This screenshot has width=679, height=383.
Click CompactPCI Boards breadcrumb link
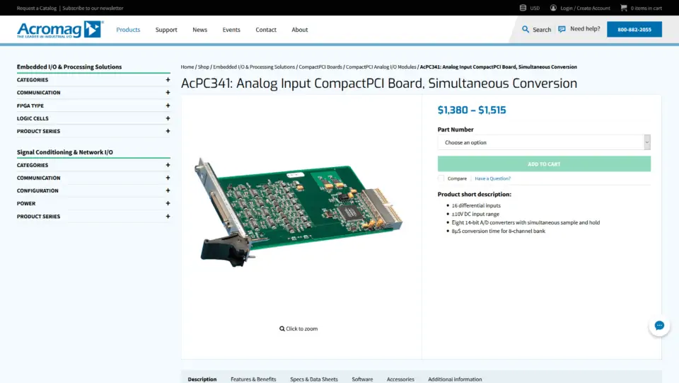click(320, 67)
